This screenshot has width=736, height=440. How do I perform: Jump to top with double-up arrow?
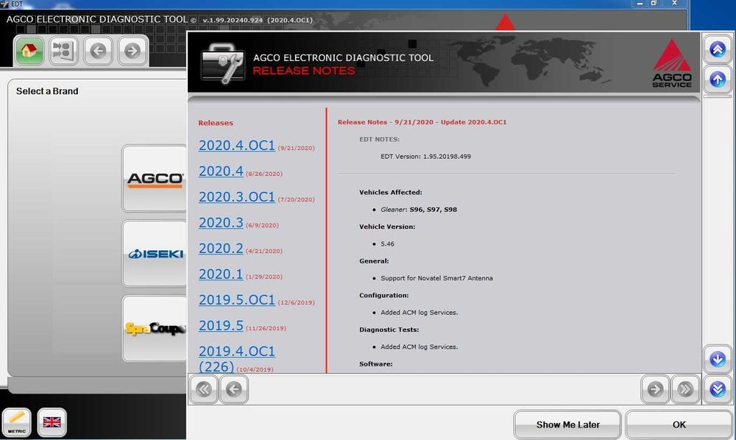pos(717,49)
